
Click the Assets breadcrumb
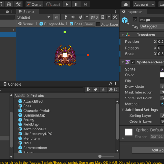pyautogui.click(x=20, y=96)
